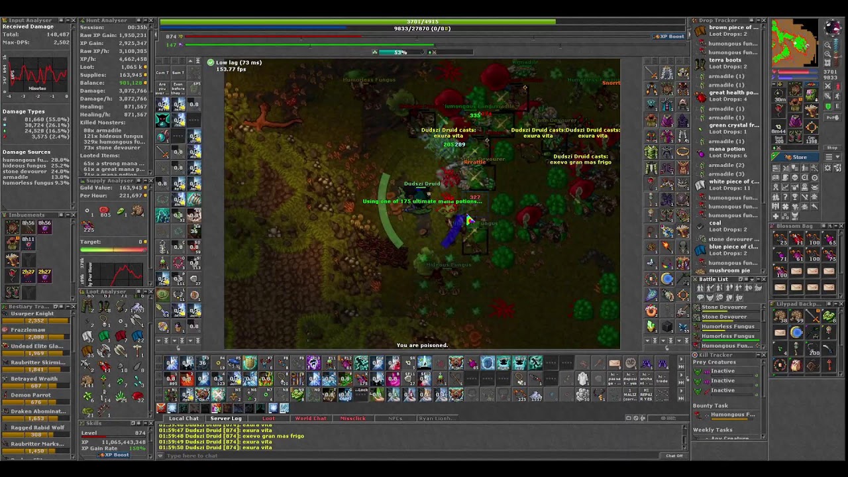This screenshot has width=848, height=477.
Task: Click the HI REPAIR YES hotkey slot
Action: (x=646, y=395)
